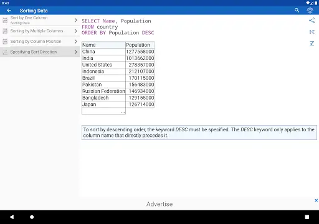The width and height of the screenshot is (319, 224).
Task: Click population value 170115000
Action: (x=140, y=78)
